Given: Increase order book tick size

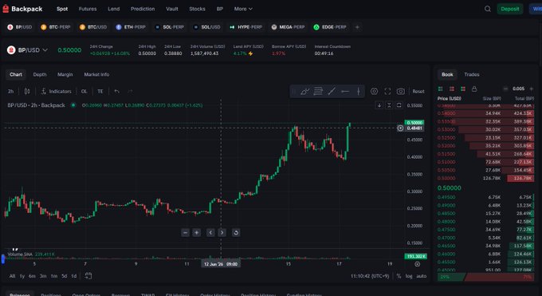Looking at the screenshot, I should [532, 89].
